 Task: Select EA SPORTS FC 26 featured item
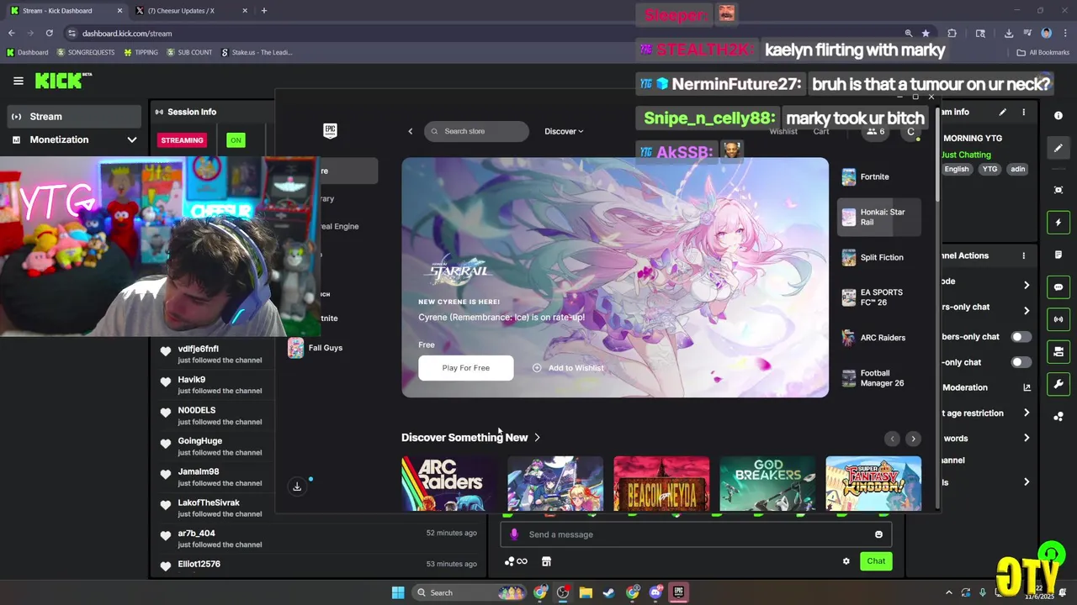[x=879, y=297]
